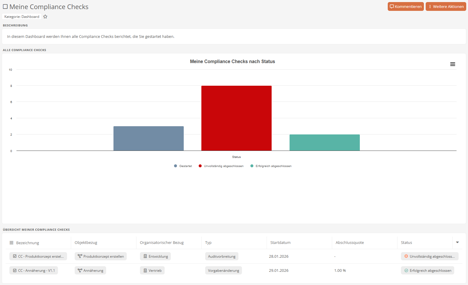Expand the table column options arrow

[457, 242]
